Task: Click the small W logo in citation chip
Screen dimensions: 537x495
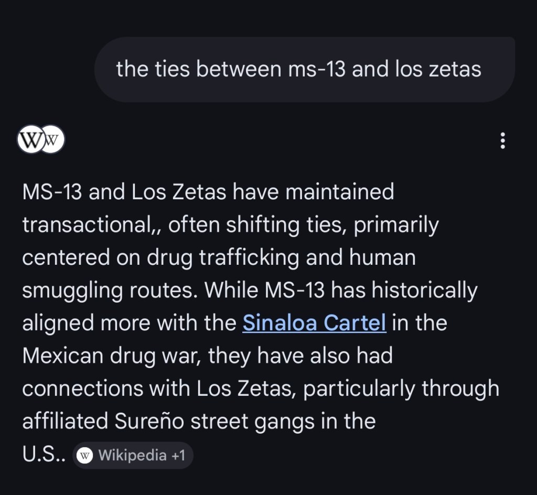Action: pyautogui.click(x=84, y=455)
